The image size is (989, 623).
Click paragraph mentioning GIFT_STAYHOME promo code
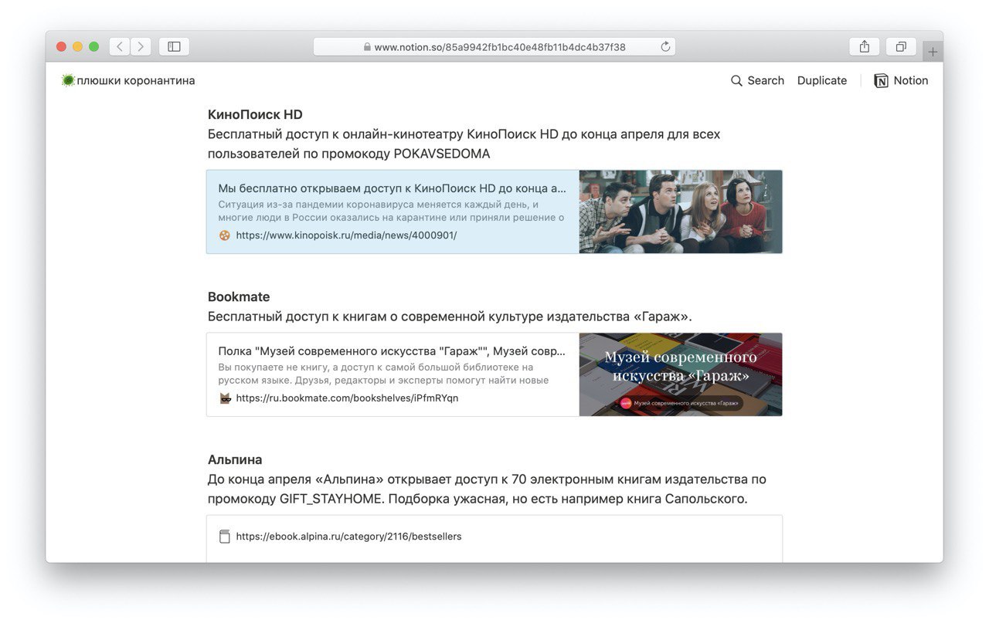487,489
